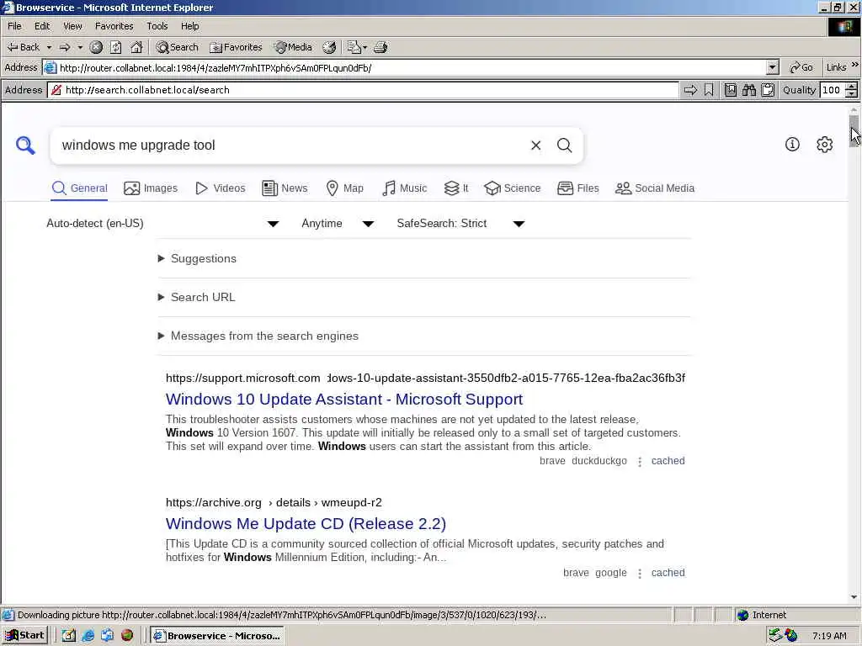862x646 pixels.
Task: Open the Auto-detect (en-US) language dropdown
Action: (x=162, y=224)
